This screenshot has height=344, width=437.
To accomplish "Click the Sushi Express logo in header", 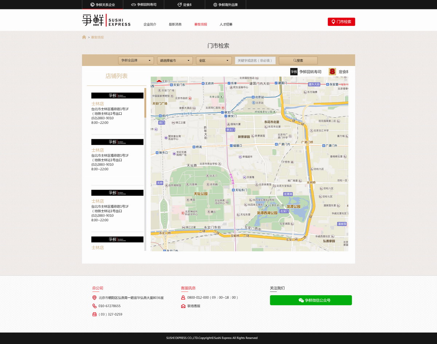I will pos(106,20).
